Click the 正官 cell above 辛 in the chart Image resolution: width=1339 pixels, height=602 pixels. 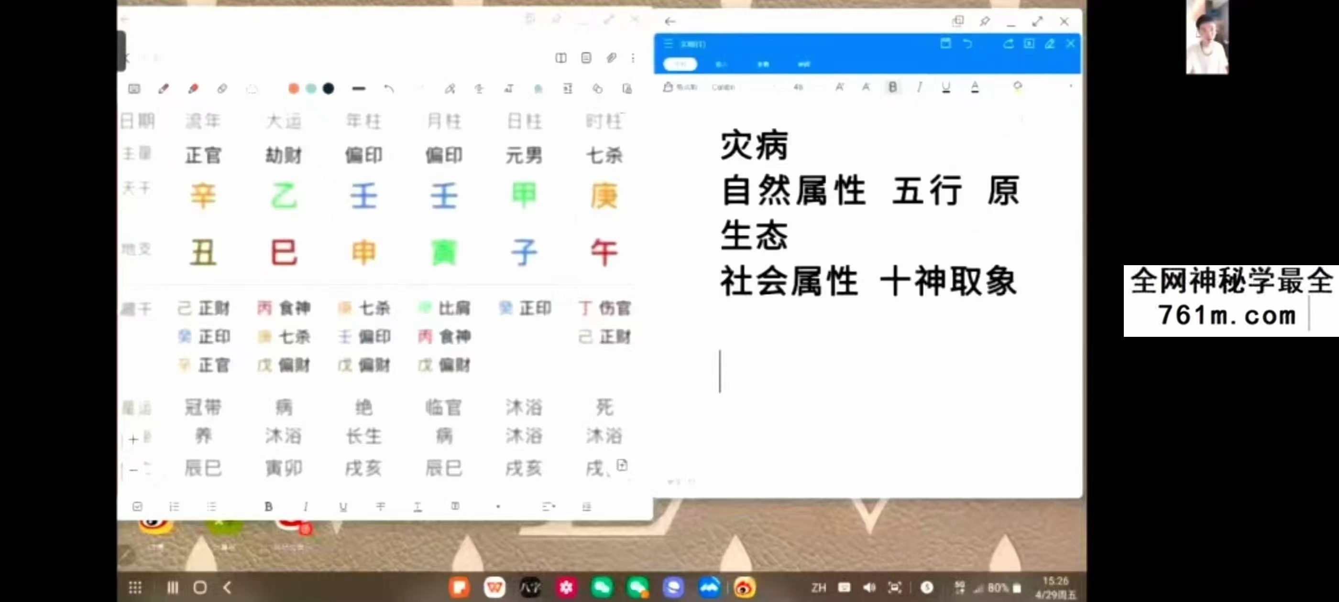pyautogui.click(x=203, y=155)
